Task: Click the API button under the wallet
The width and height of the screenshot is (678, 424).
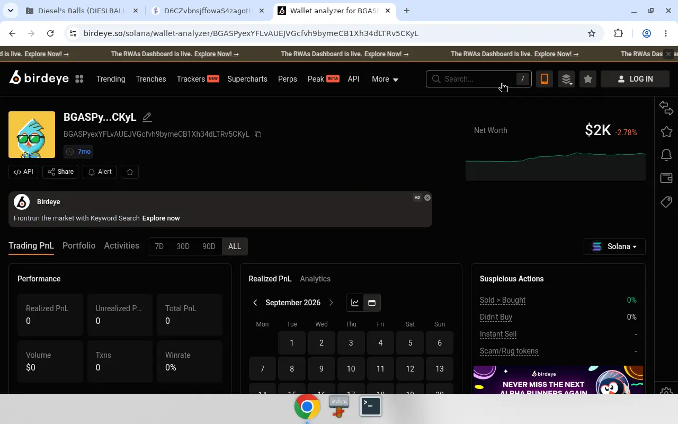Action: 23,172
